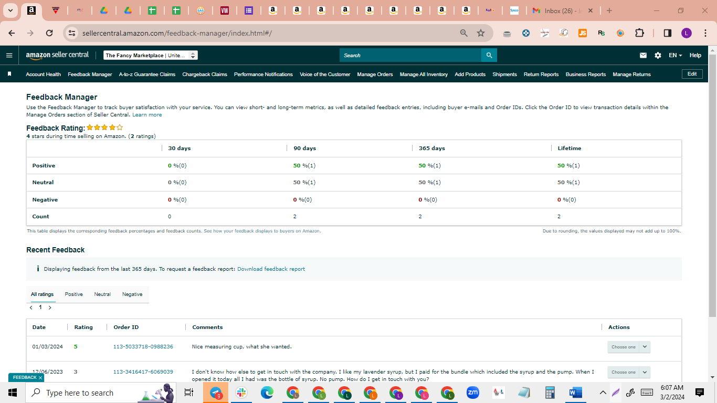The height and width of the screenshot is (403, 717).
Task: Open Voice of the Customer
Action: point(325,75)
